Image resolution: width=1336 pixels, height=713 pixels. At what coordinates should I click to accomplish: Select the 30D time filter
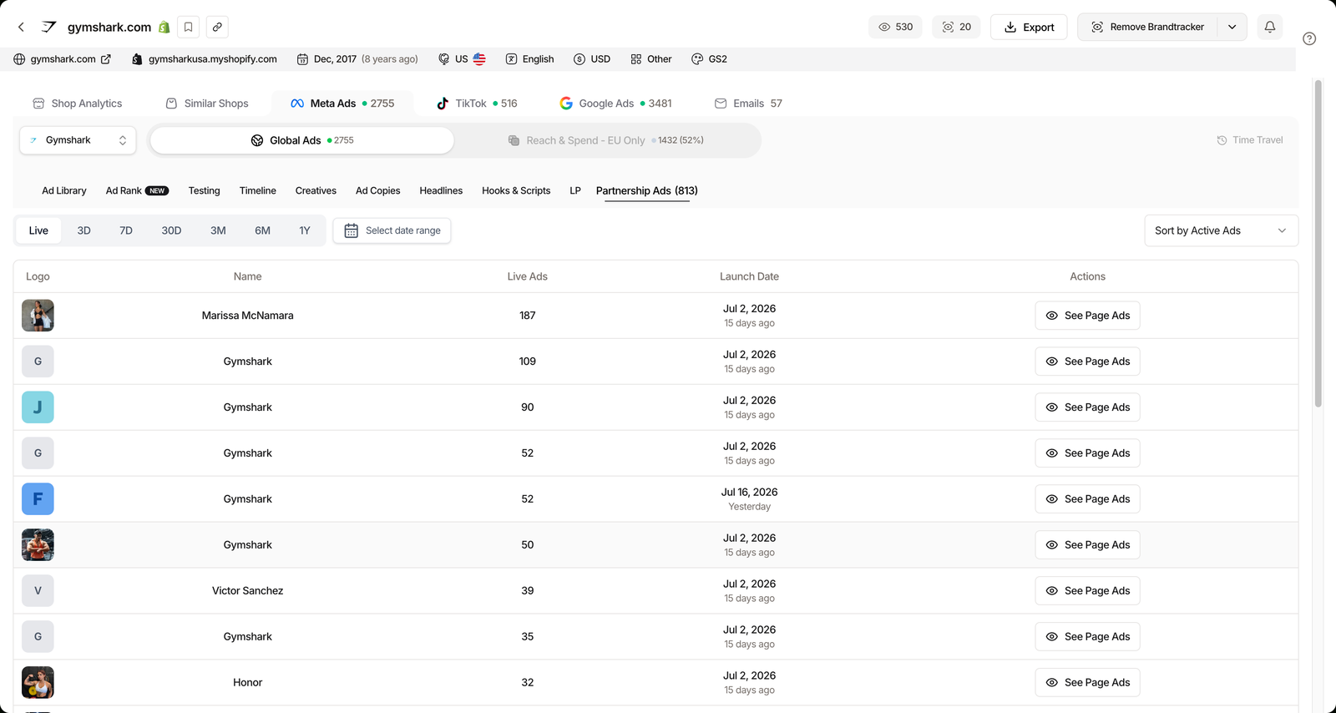coord(171,230)
